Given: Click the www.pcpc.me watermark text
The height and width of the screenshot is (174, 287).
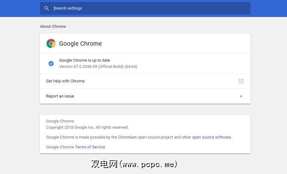Looking at the screenshot, I should [x=148, y=164].
